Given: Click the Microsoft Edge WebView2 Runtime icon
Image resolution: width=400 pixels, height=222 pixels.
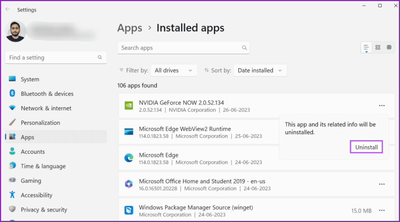Looking at the screenshot, I should tap(129, 132).
